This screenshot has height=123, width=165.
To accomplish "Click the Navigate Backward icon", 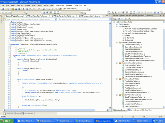I will click(44, 9).
